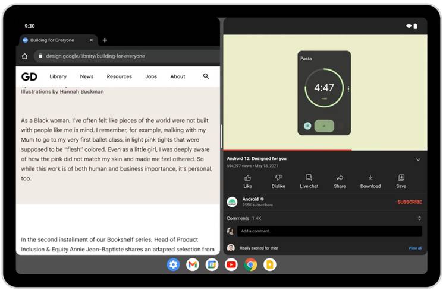446x297 pixels.
Task: Click the video's red progress bar
Action: [x=287, y=150]
